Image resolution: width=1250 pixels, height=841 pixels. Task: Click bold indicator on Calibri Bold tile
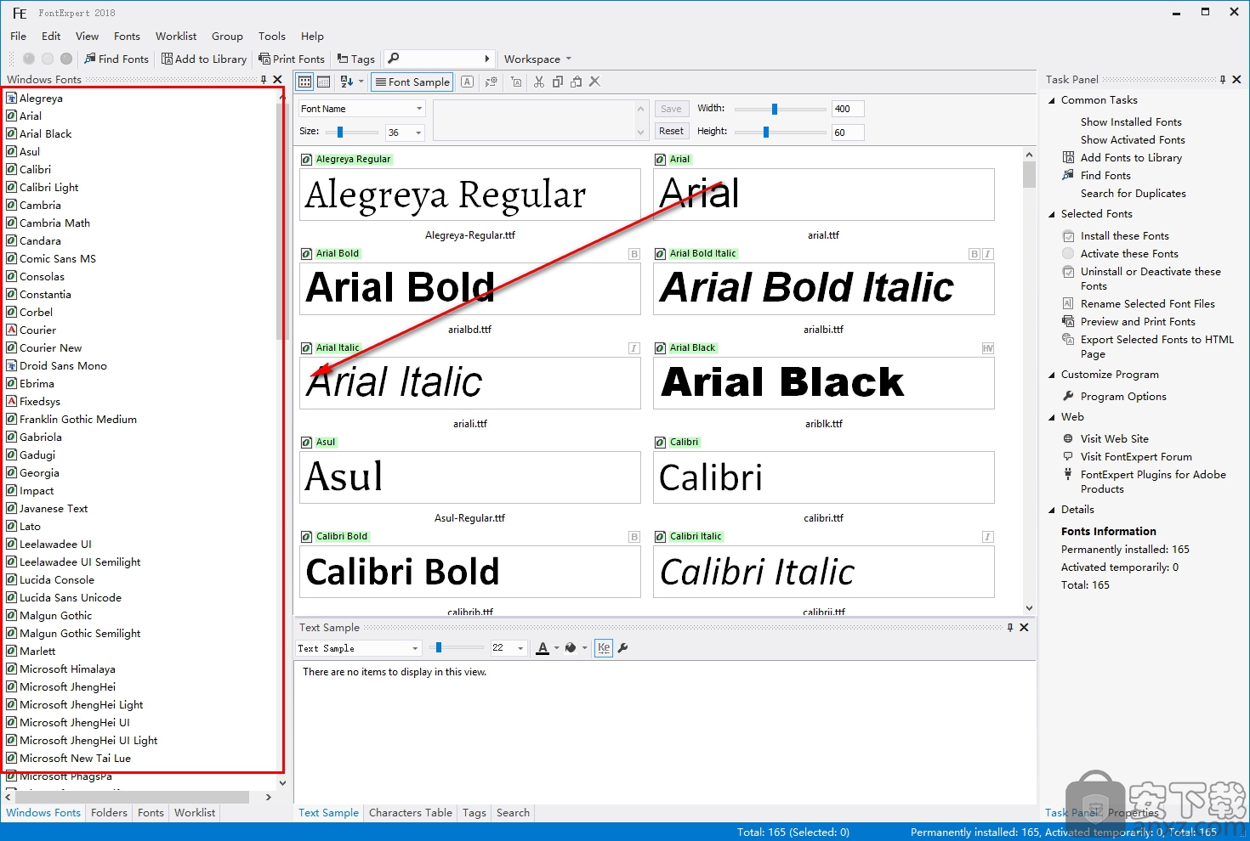pos(634,537)
